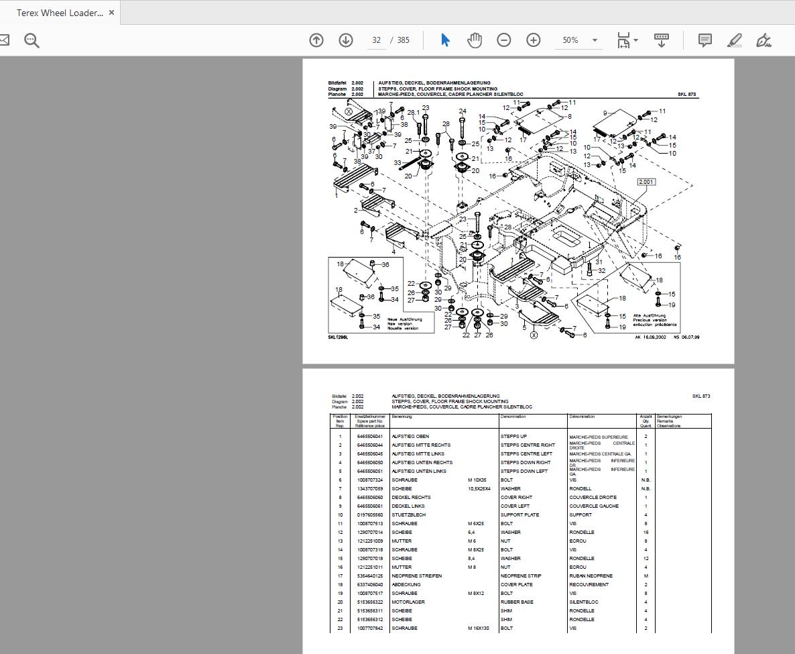Viewport: 795px width, 654px height.
Task: Go to previous page with up arrow
Action: 316,40
